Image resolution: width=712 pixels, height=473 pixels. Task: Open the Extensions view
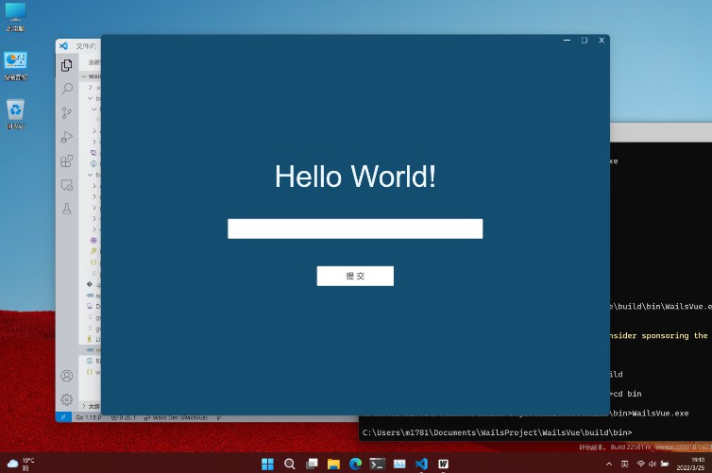click(x=66, y=160)
